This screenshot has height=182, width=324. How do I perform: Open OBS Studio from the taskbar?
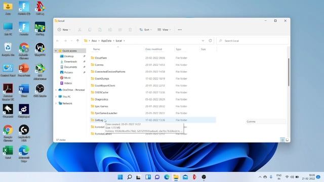tap(204, 177)
